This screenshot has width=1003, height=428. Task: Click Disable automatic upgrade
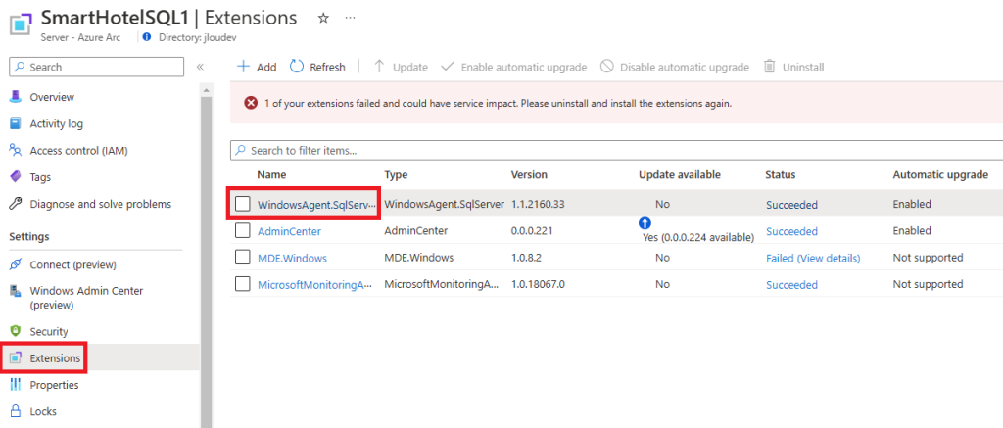point(674,67)
